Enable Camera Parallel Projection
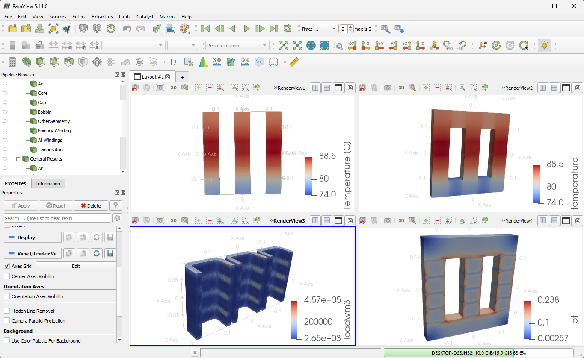The height and width of the screenshot is (358, 584). 7,321
